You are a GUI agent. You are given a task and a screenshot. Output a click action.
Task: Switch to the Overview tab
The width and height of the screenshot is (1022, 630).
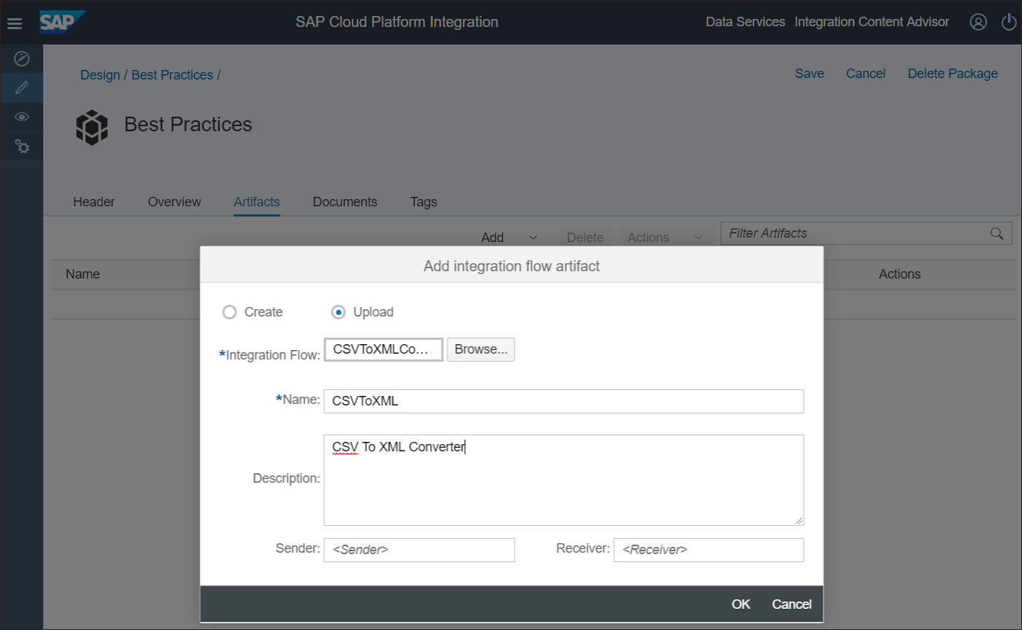click(x=174, y=202)
